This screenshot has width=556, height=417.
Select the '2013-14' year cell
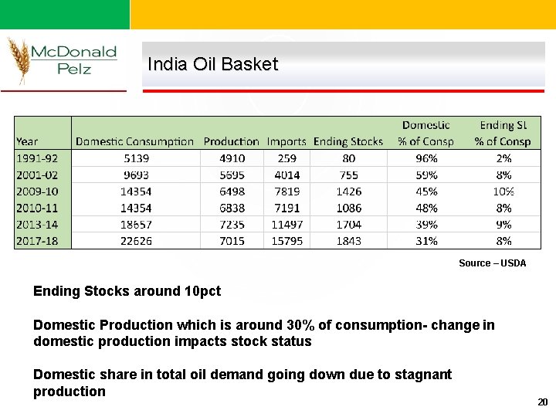coord(37,225)
